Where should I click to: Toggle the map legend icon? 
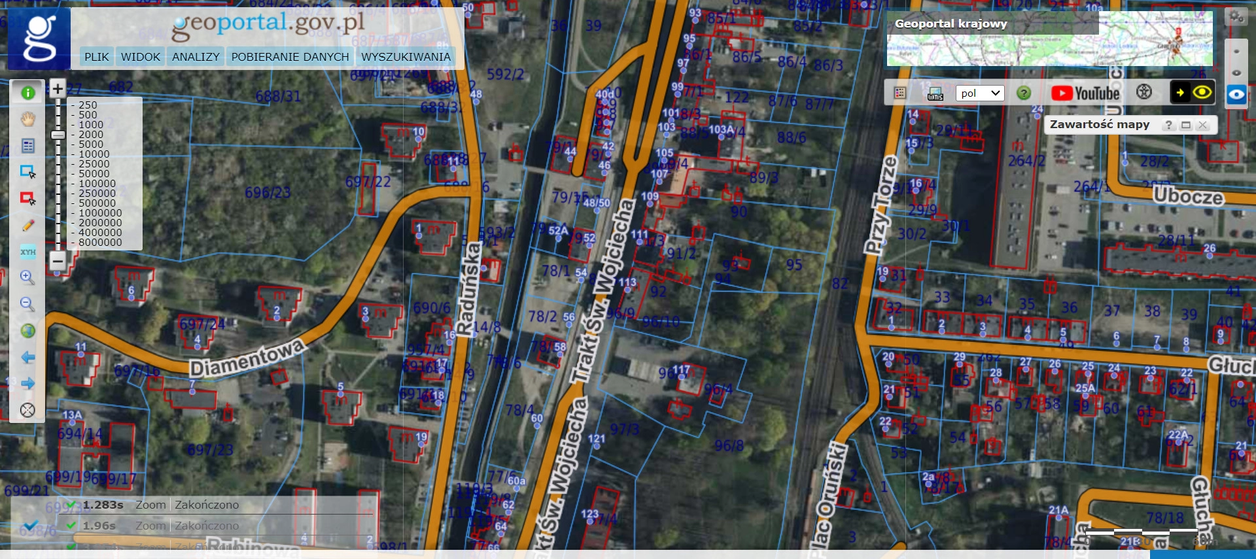tap(900, 93)
